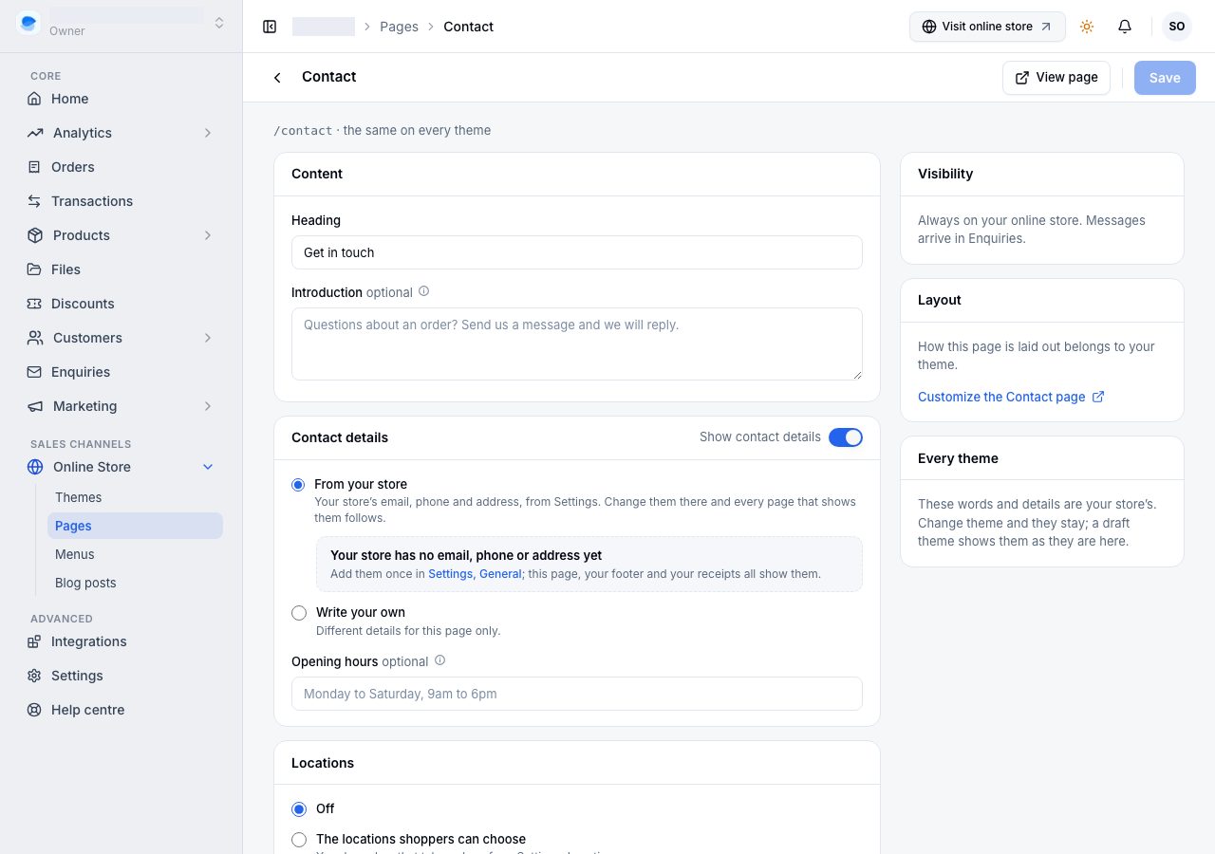1215x854 pixels.
Task: Expand the Customers submenu chevron
Action: tap(208, 338)
